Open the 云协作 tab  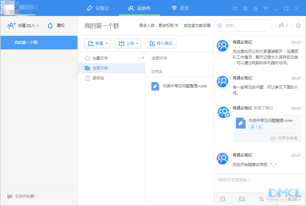[x=139, y=8]
